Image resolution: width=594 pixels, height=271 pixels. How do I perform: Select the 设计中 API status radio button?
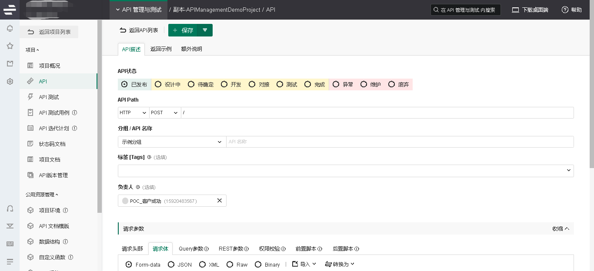coord(158,84)
